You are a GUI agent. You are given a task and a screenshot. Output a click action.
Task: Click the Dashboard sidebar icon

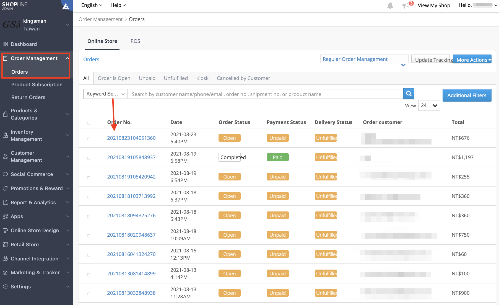(x=5, y=44)
